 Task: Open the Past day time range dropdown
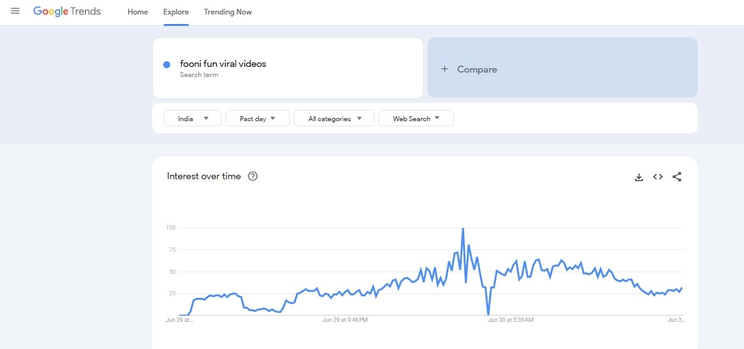258,119
